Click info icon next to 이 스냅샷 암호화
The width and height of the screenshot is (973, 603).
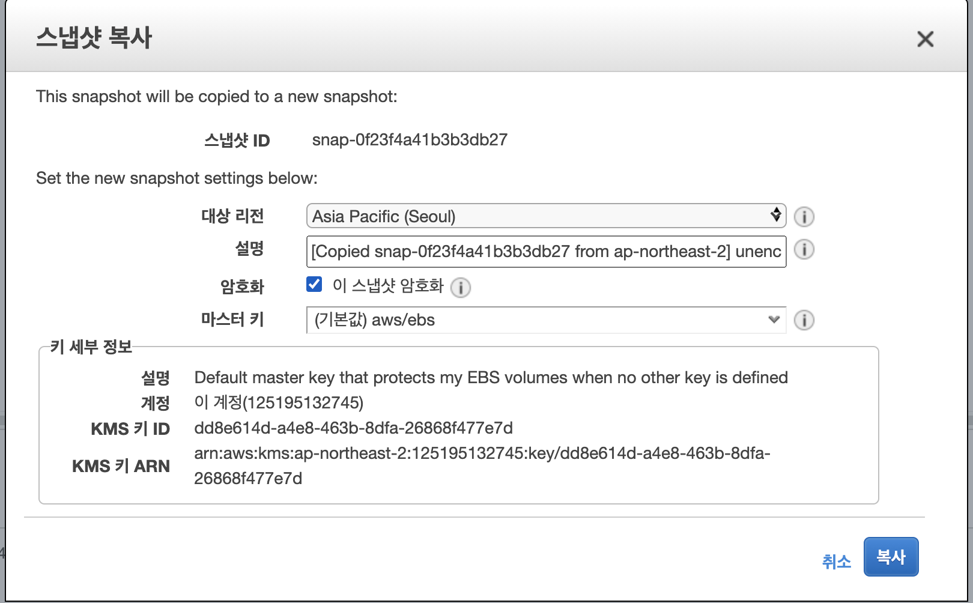[461, 288]
